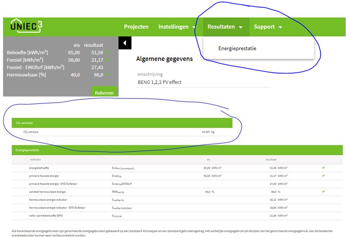Click the hernieuwbare energie indicator row label
Screen dimensions: 346x238
pyautogui.click(x=48, y=199)
